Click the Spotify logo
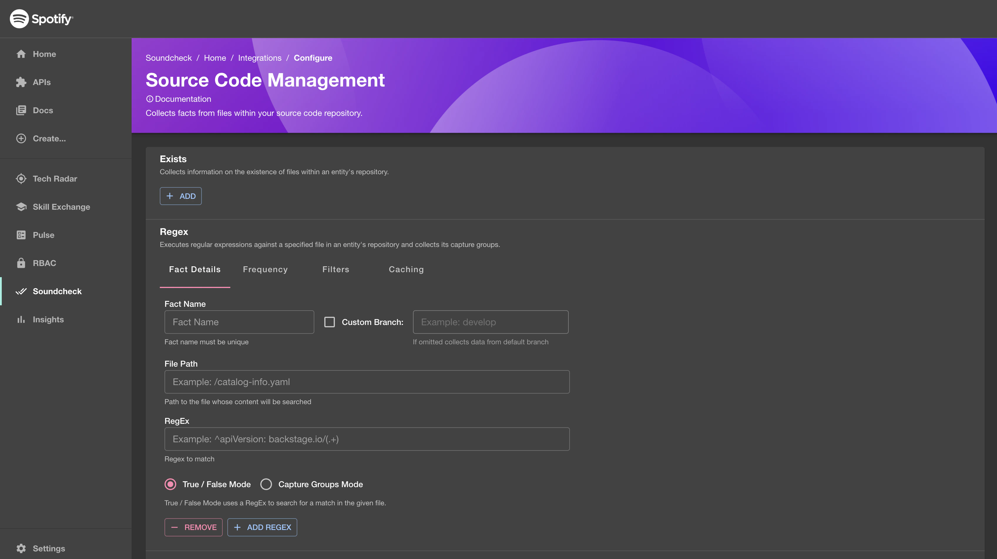This screenshot has height=559, width=997. [41, 18]
